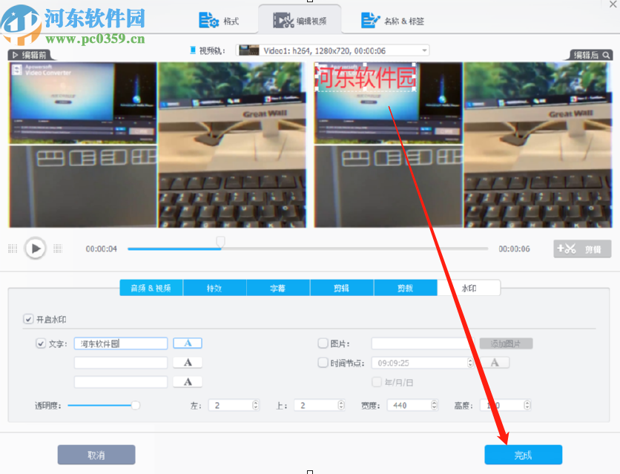Click the first watermark text field 河东软件园
The width and height of the screenshot is (620, 474).
coord(121,343)
